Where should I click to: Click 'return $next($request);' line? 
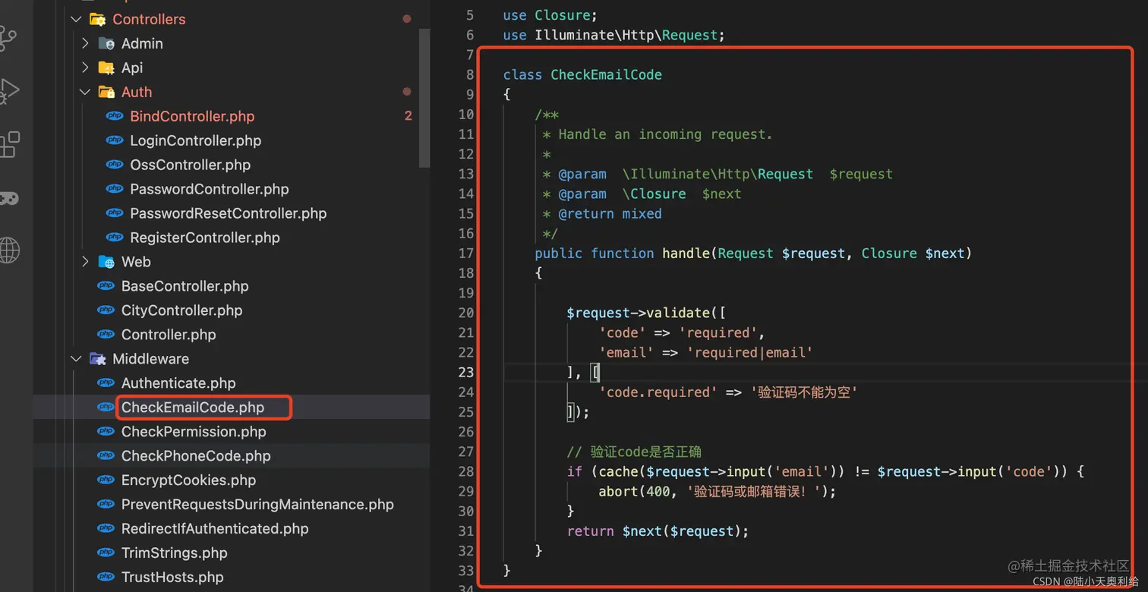tap(658, 531)
